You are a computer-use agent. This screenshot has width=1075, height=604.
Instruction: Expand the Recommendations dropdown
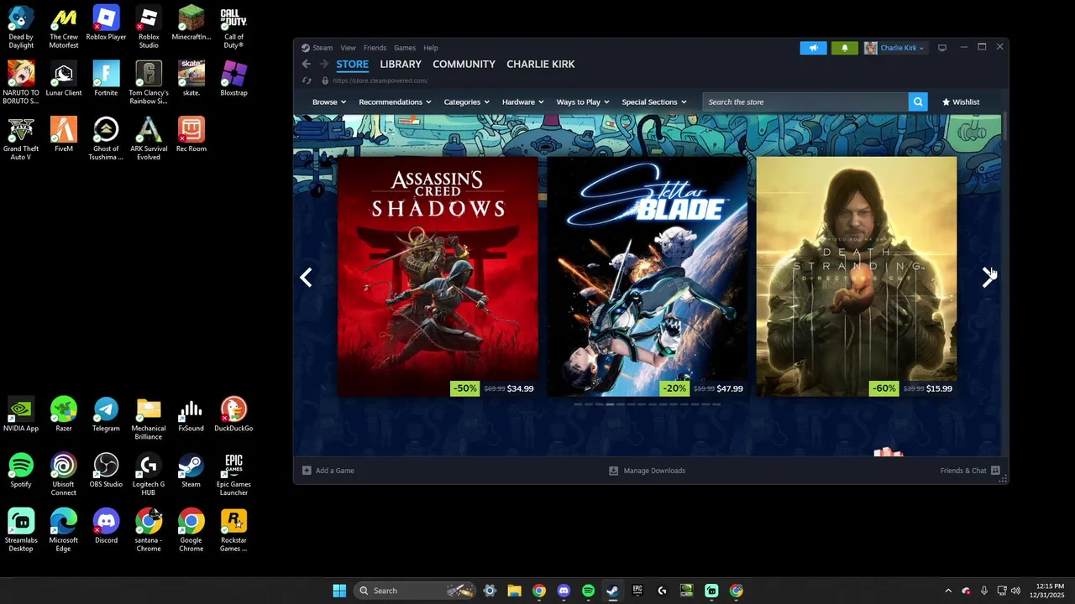coord(395,102)
